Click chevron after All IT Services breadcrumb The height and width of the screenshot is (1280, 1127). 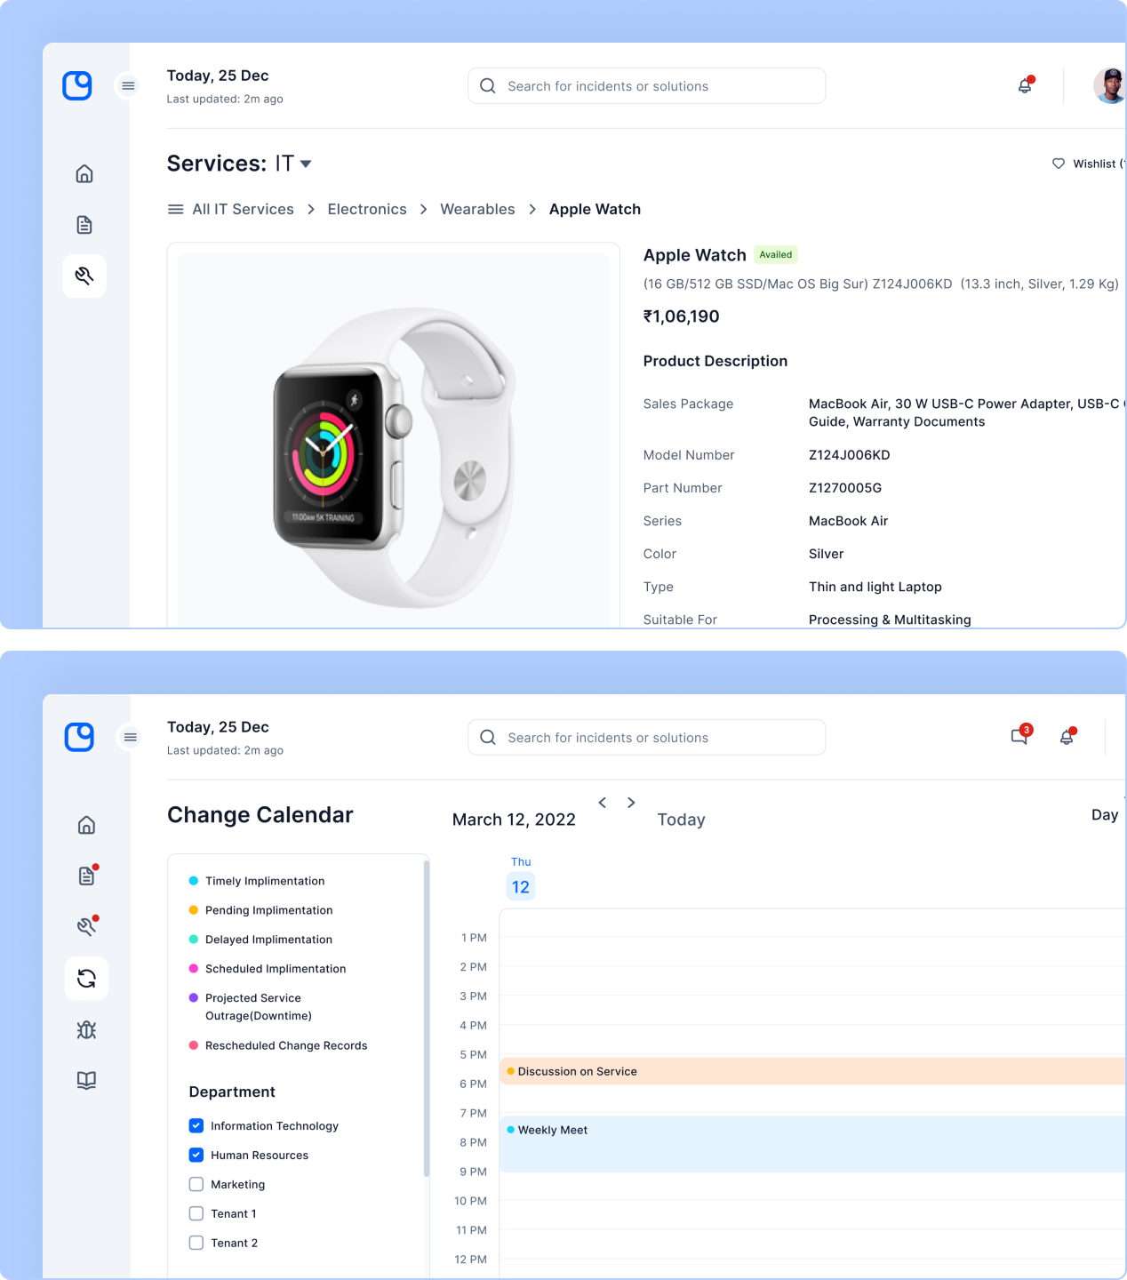tap(311, 210)
